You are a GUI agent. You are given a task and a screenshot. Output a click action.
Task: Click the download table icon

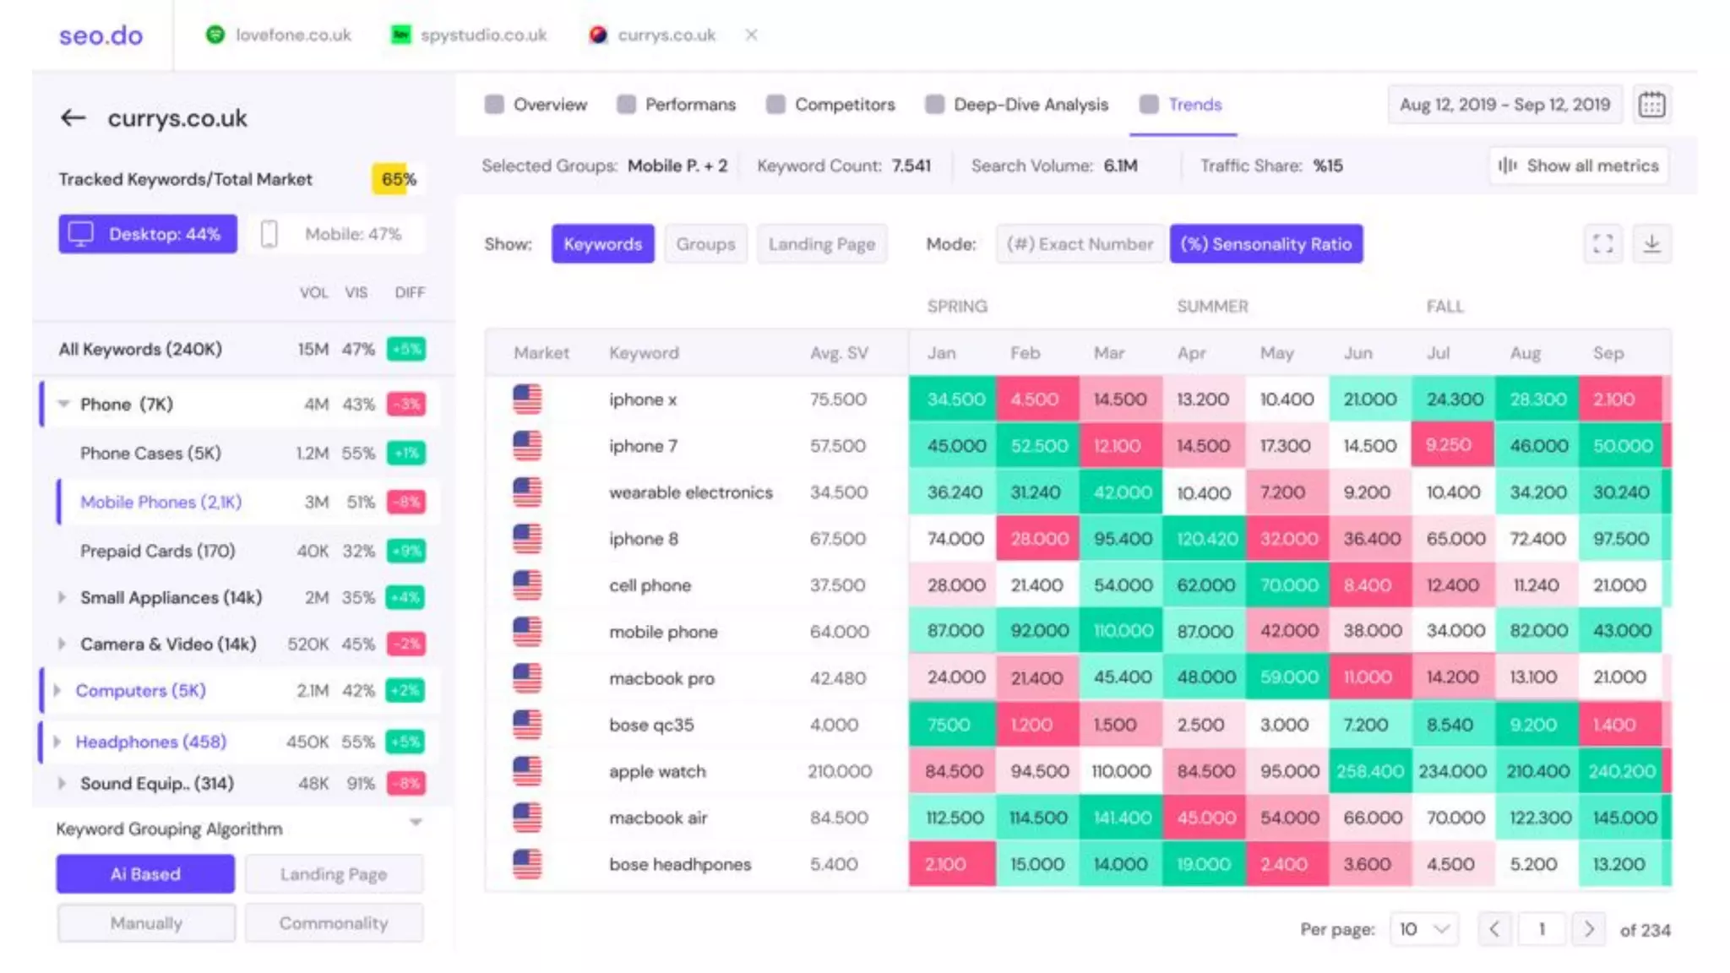pos(1651,244)
